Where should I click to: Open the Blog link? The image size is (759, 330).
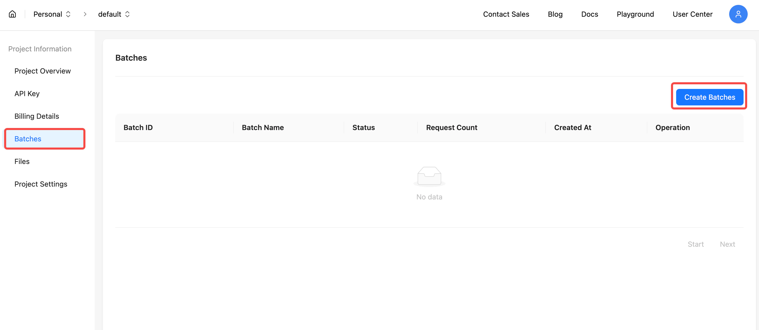tap(555, 14)
